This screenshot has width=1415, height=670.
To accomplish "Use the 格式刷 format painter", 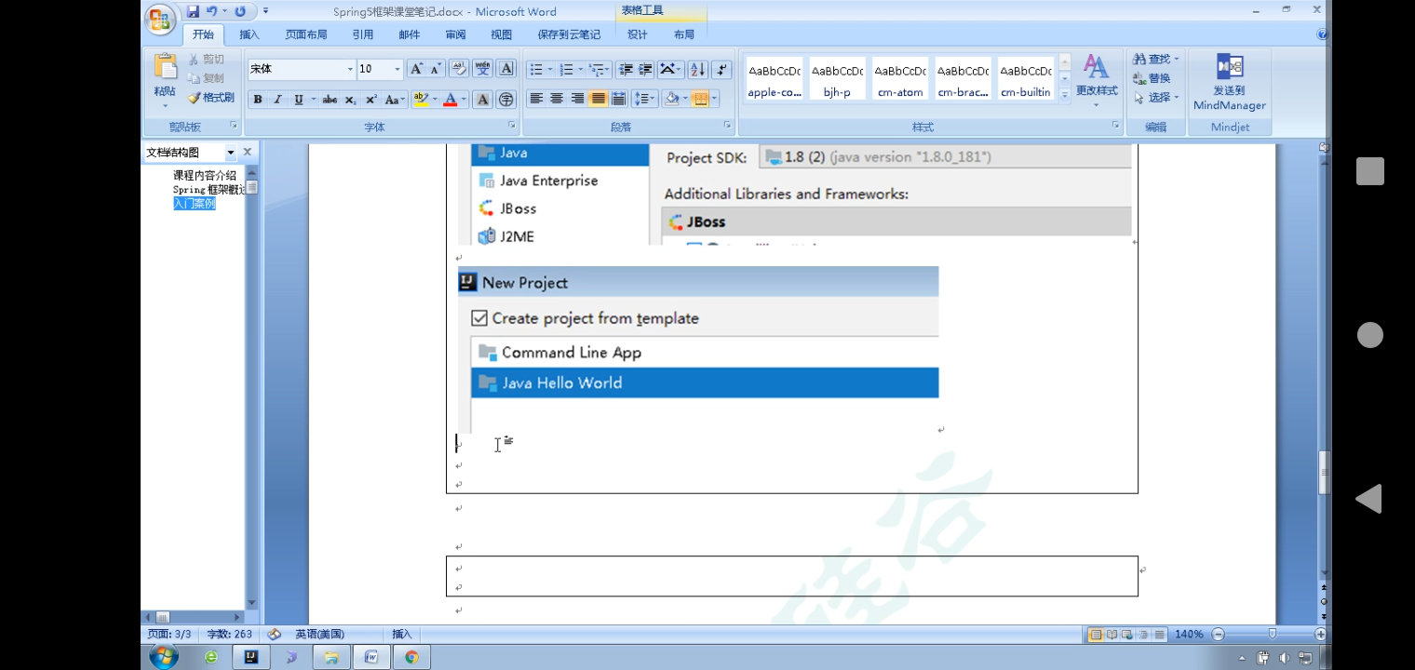I will [211, 98].
